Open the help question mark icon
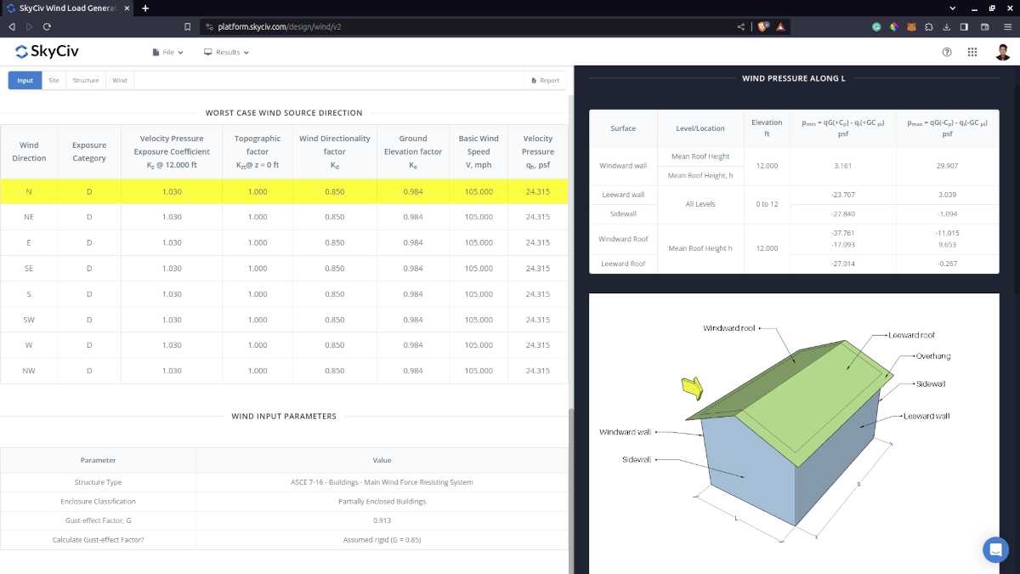1020x574 pixels. click(947, 52)
